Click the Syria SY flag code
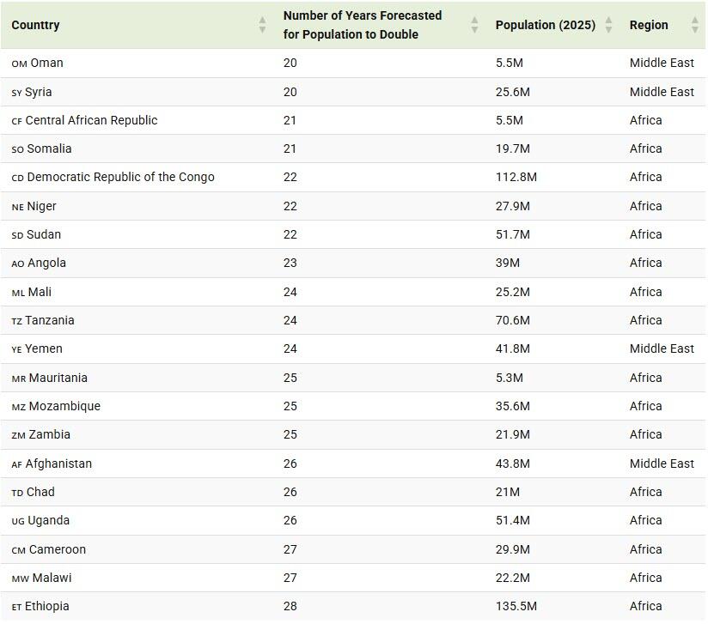 coord(16,93)
